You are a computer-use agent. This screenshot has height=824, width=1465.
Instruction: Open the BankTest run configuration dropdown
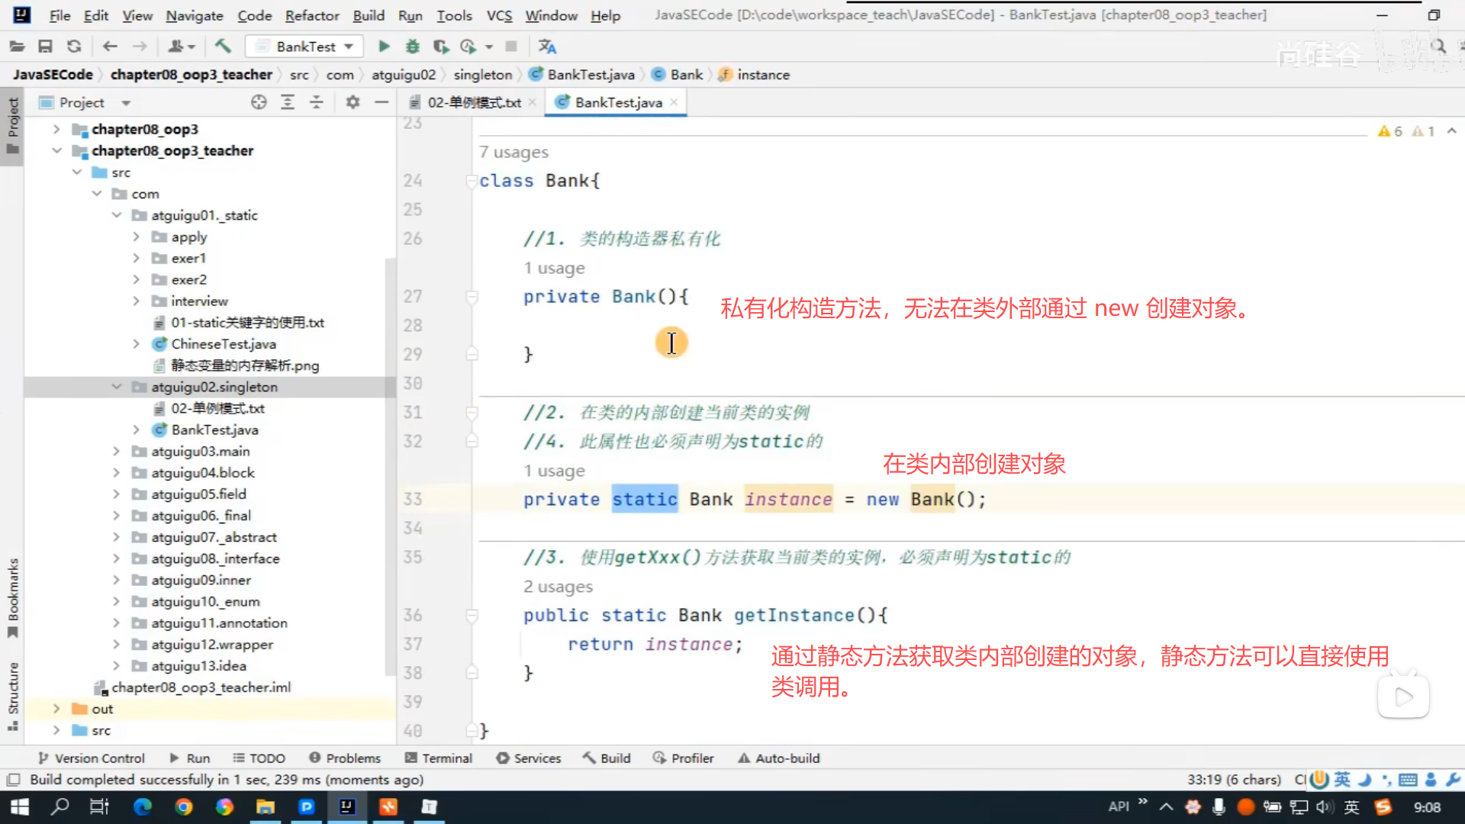tap(305, 47)
